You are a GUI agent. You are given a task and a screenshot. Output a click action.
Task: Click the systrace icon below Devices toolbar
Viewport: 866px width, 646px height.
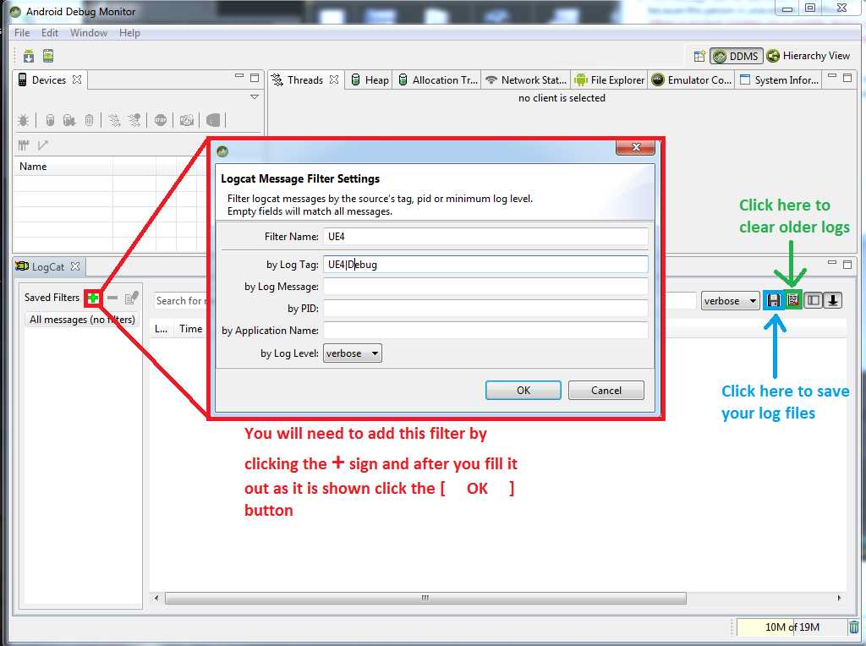[23, 145]
